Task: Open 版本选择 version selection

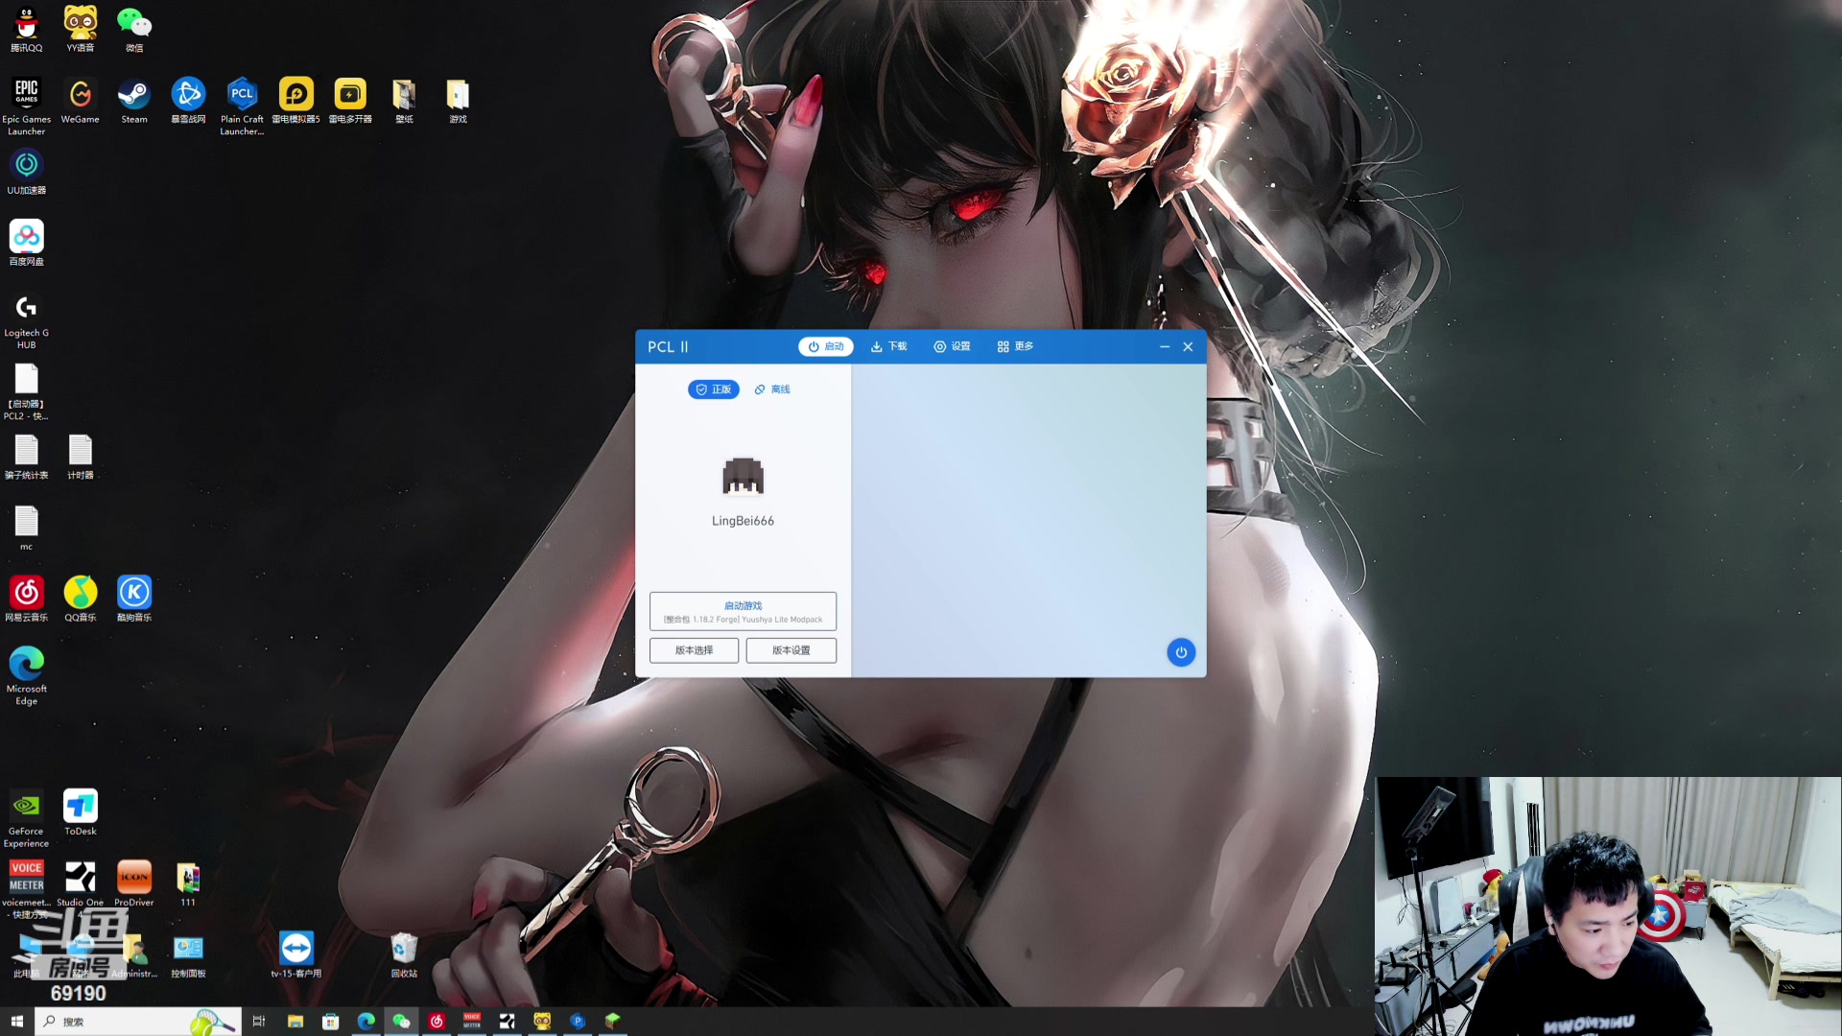Action: tap(694, 650)
